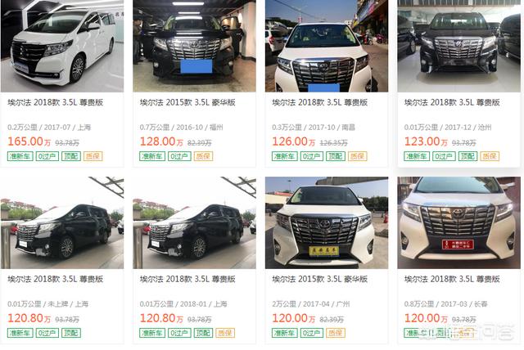Viewport: 524px width, 350px height.
Task: Open the unlicensed black Alphard Shanghai photo
Action: tap(62, 222)
